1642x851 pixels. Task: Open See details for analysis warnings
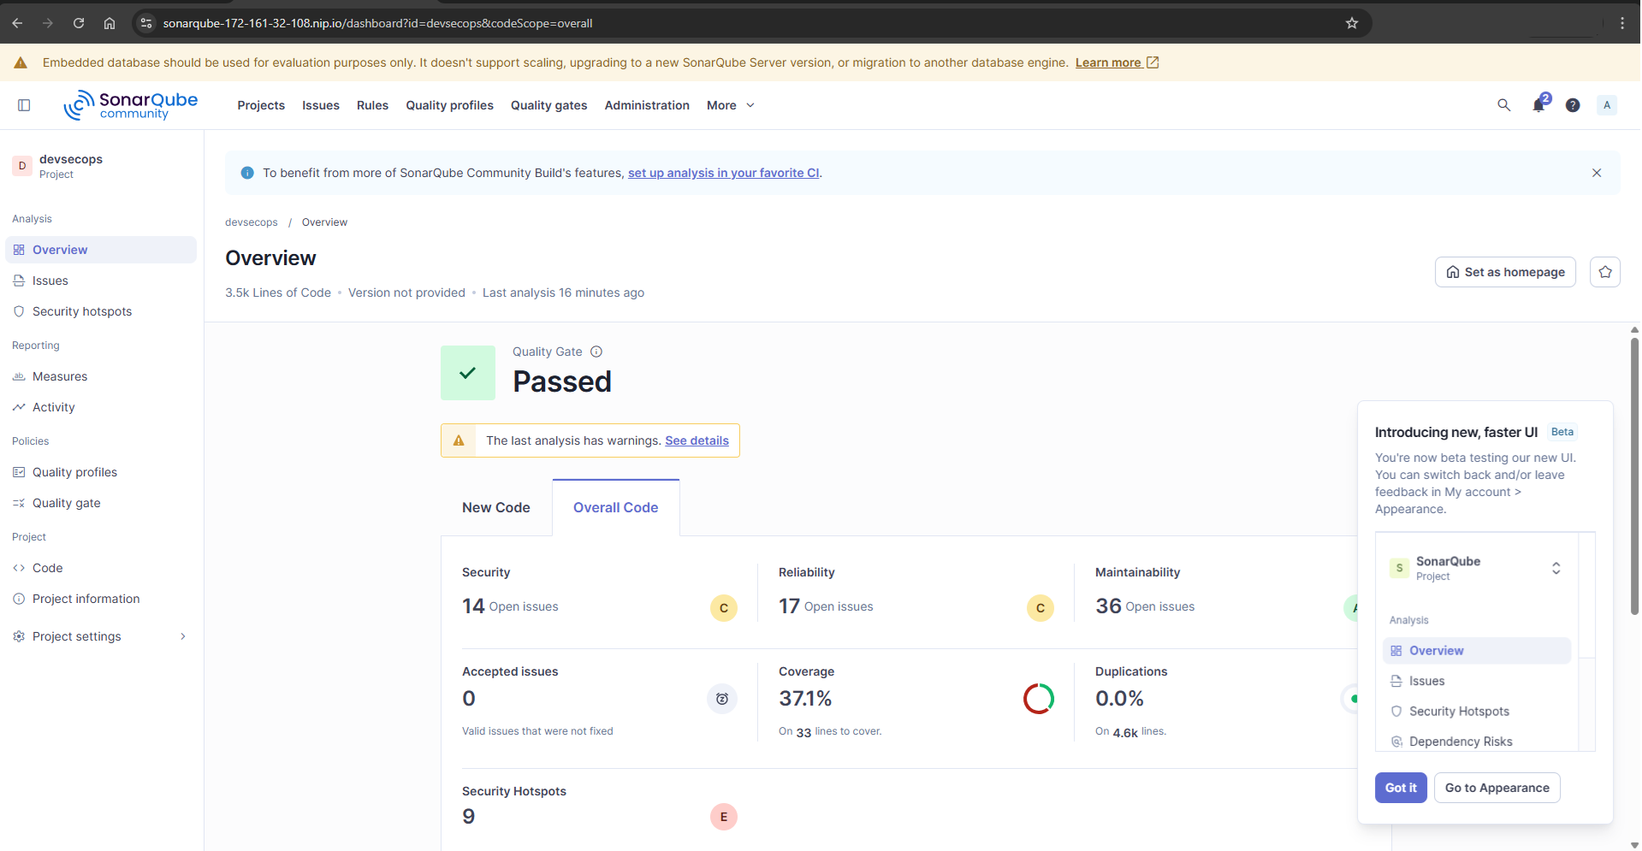(697, 440)
